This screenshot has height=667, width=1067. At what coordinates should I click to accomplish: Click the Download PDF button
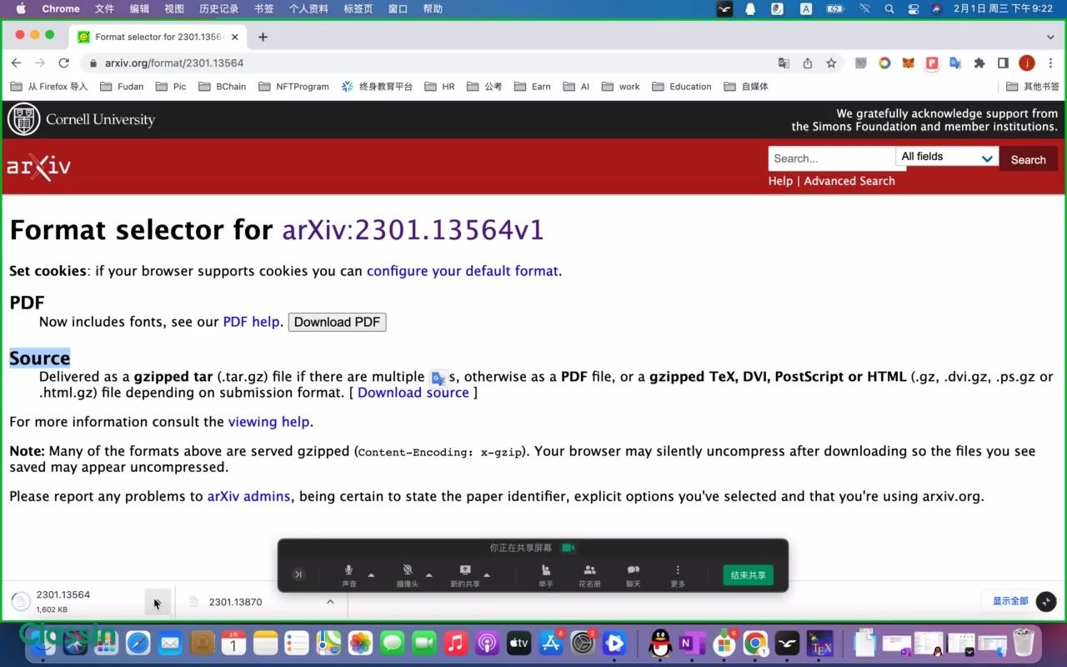338,322
